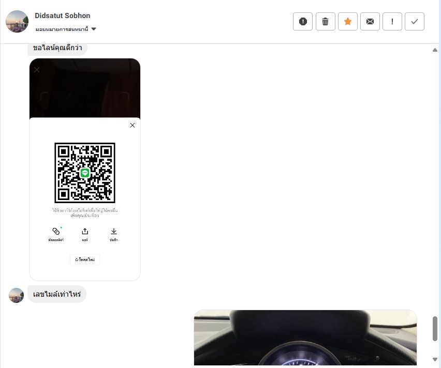
Task: Click X close icon on QR card
Action: click(132, 125)
